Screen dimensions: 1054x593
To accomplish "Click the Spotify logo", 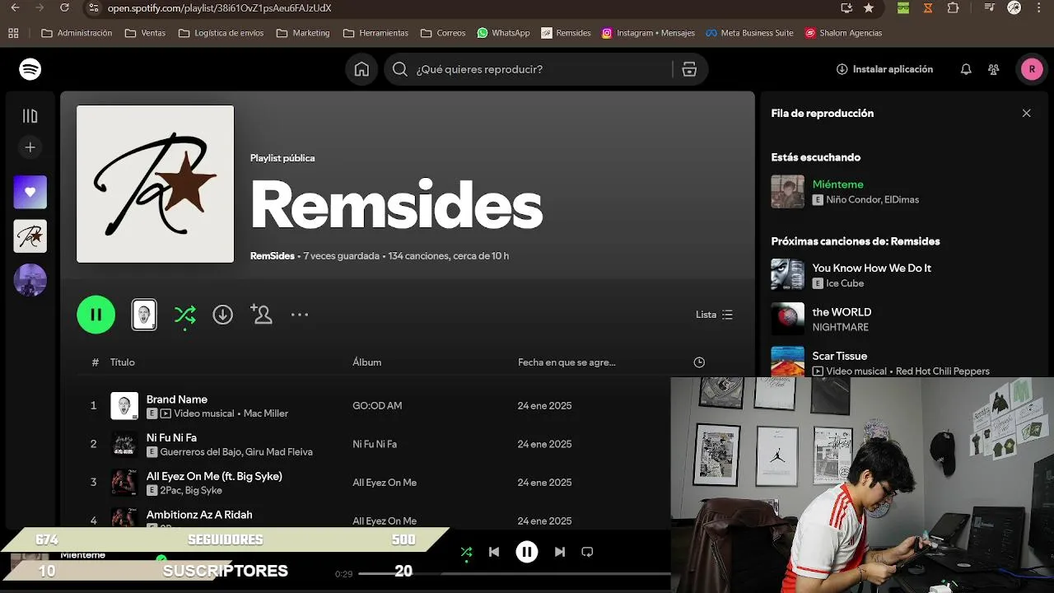I will 30,69.
